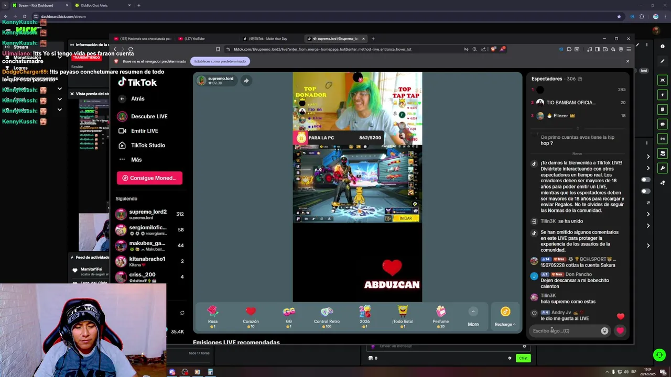Switch to 'Haciendo una chocolatada' YouTube tab

coord(143,39)
